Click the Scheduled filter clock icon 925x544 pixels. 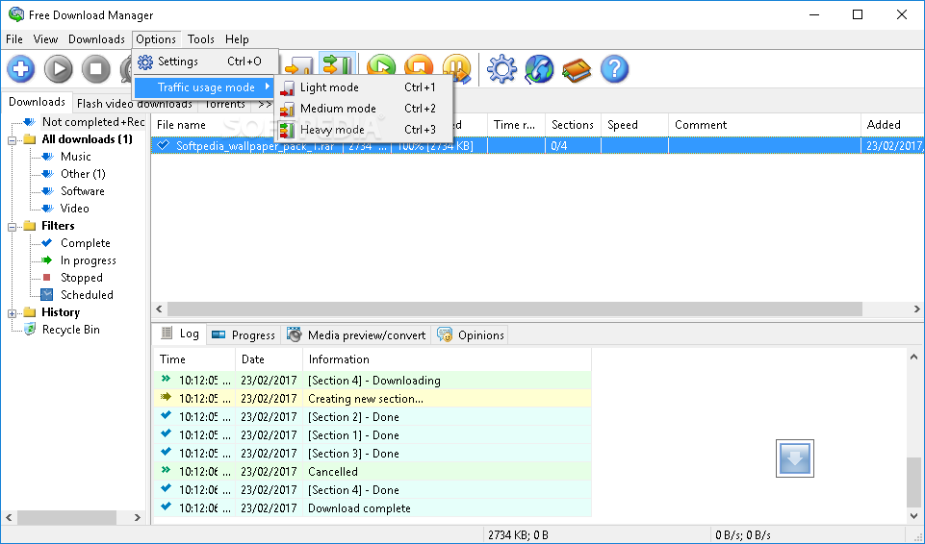click(46, 294)
